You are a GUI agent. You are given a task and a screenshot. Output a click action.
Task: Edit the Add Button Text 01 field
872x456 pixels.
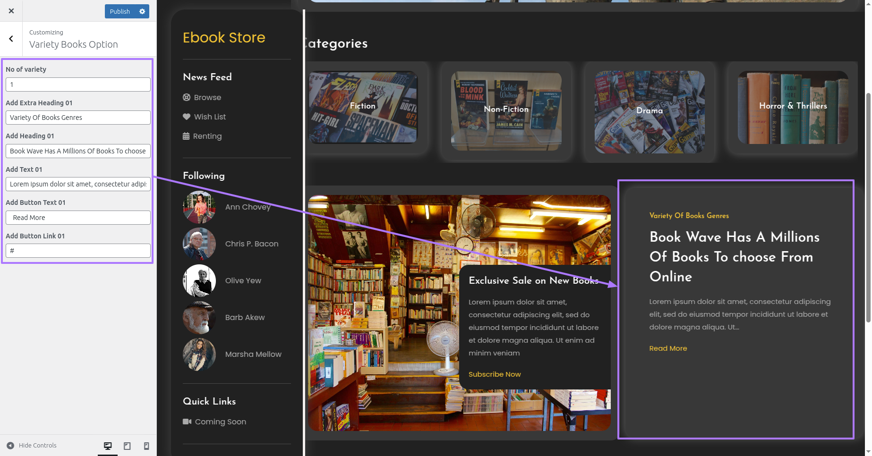[x=78, y=218]
